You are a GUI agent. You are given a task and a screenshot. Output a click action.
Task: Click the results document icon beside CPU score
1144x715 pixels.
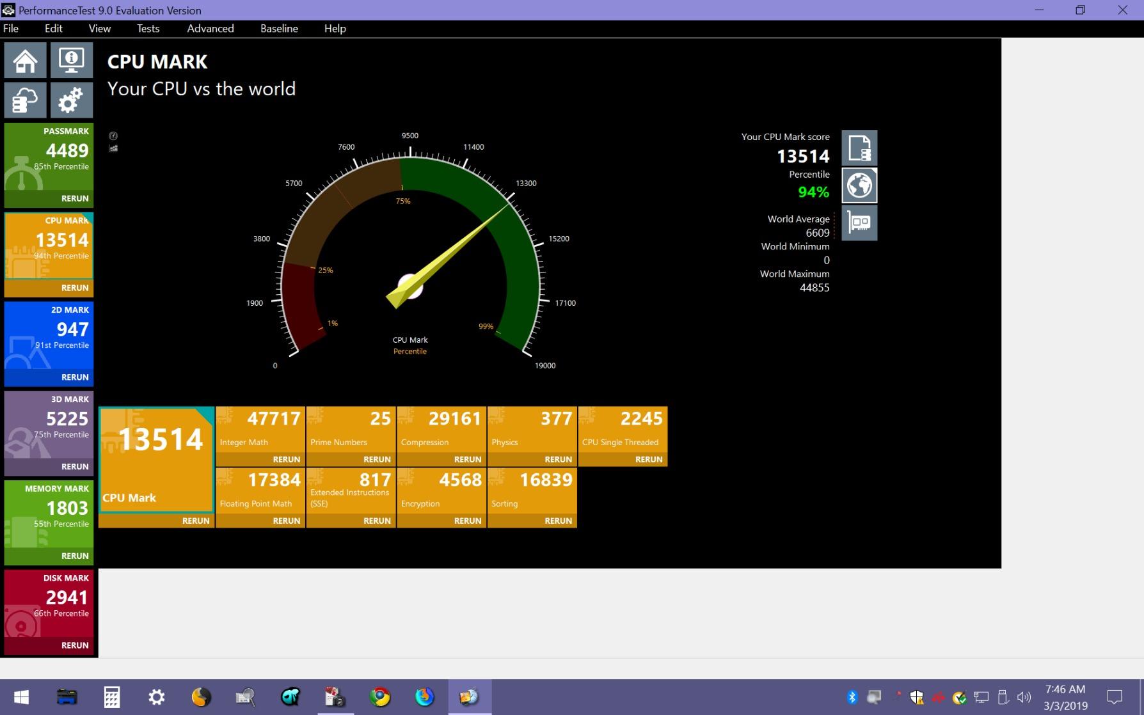pos(859,148)
